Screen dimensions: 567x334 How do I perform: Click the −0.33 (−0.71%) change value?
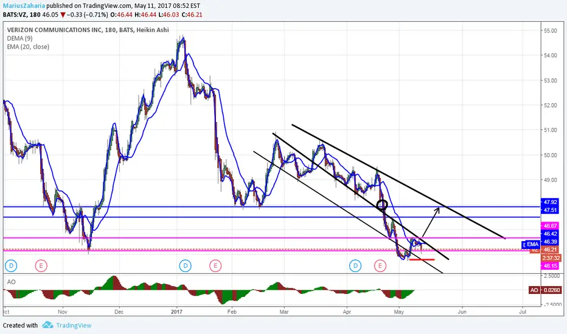88,15
